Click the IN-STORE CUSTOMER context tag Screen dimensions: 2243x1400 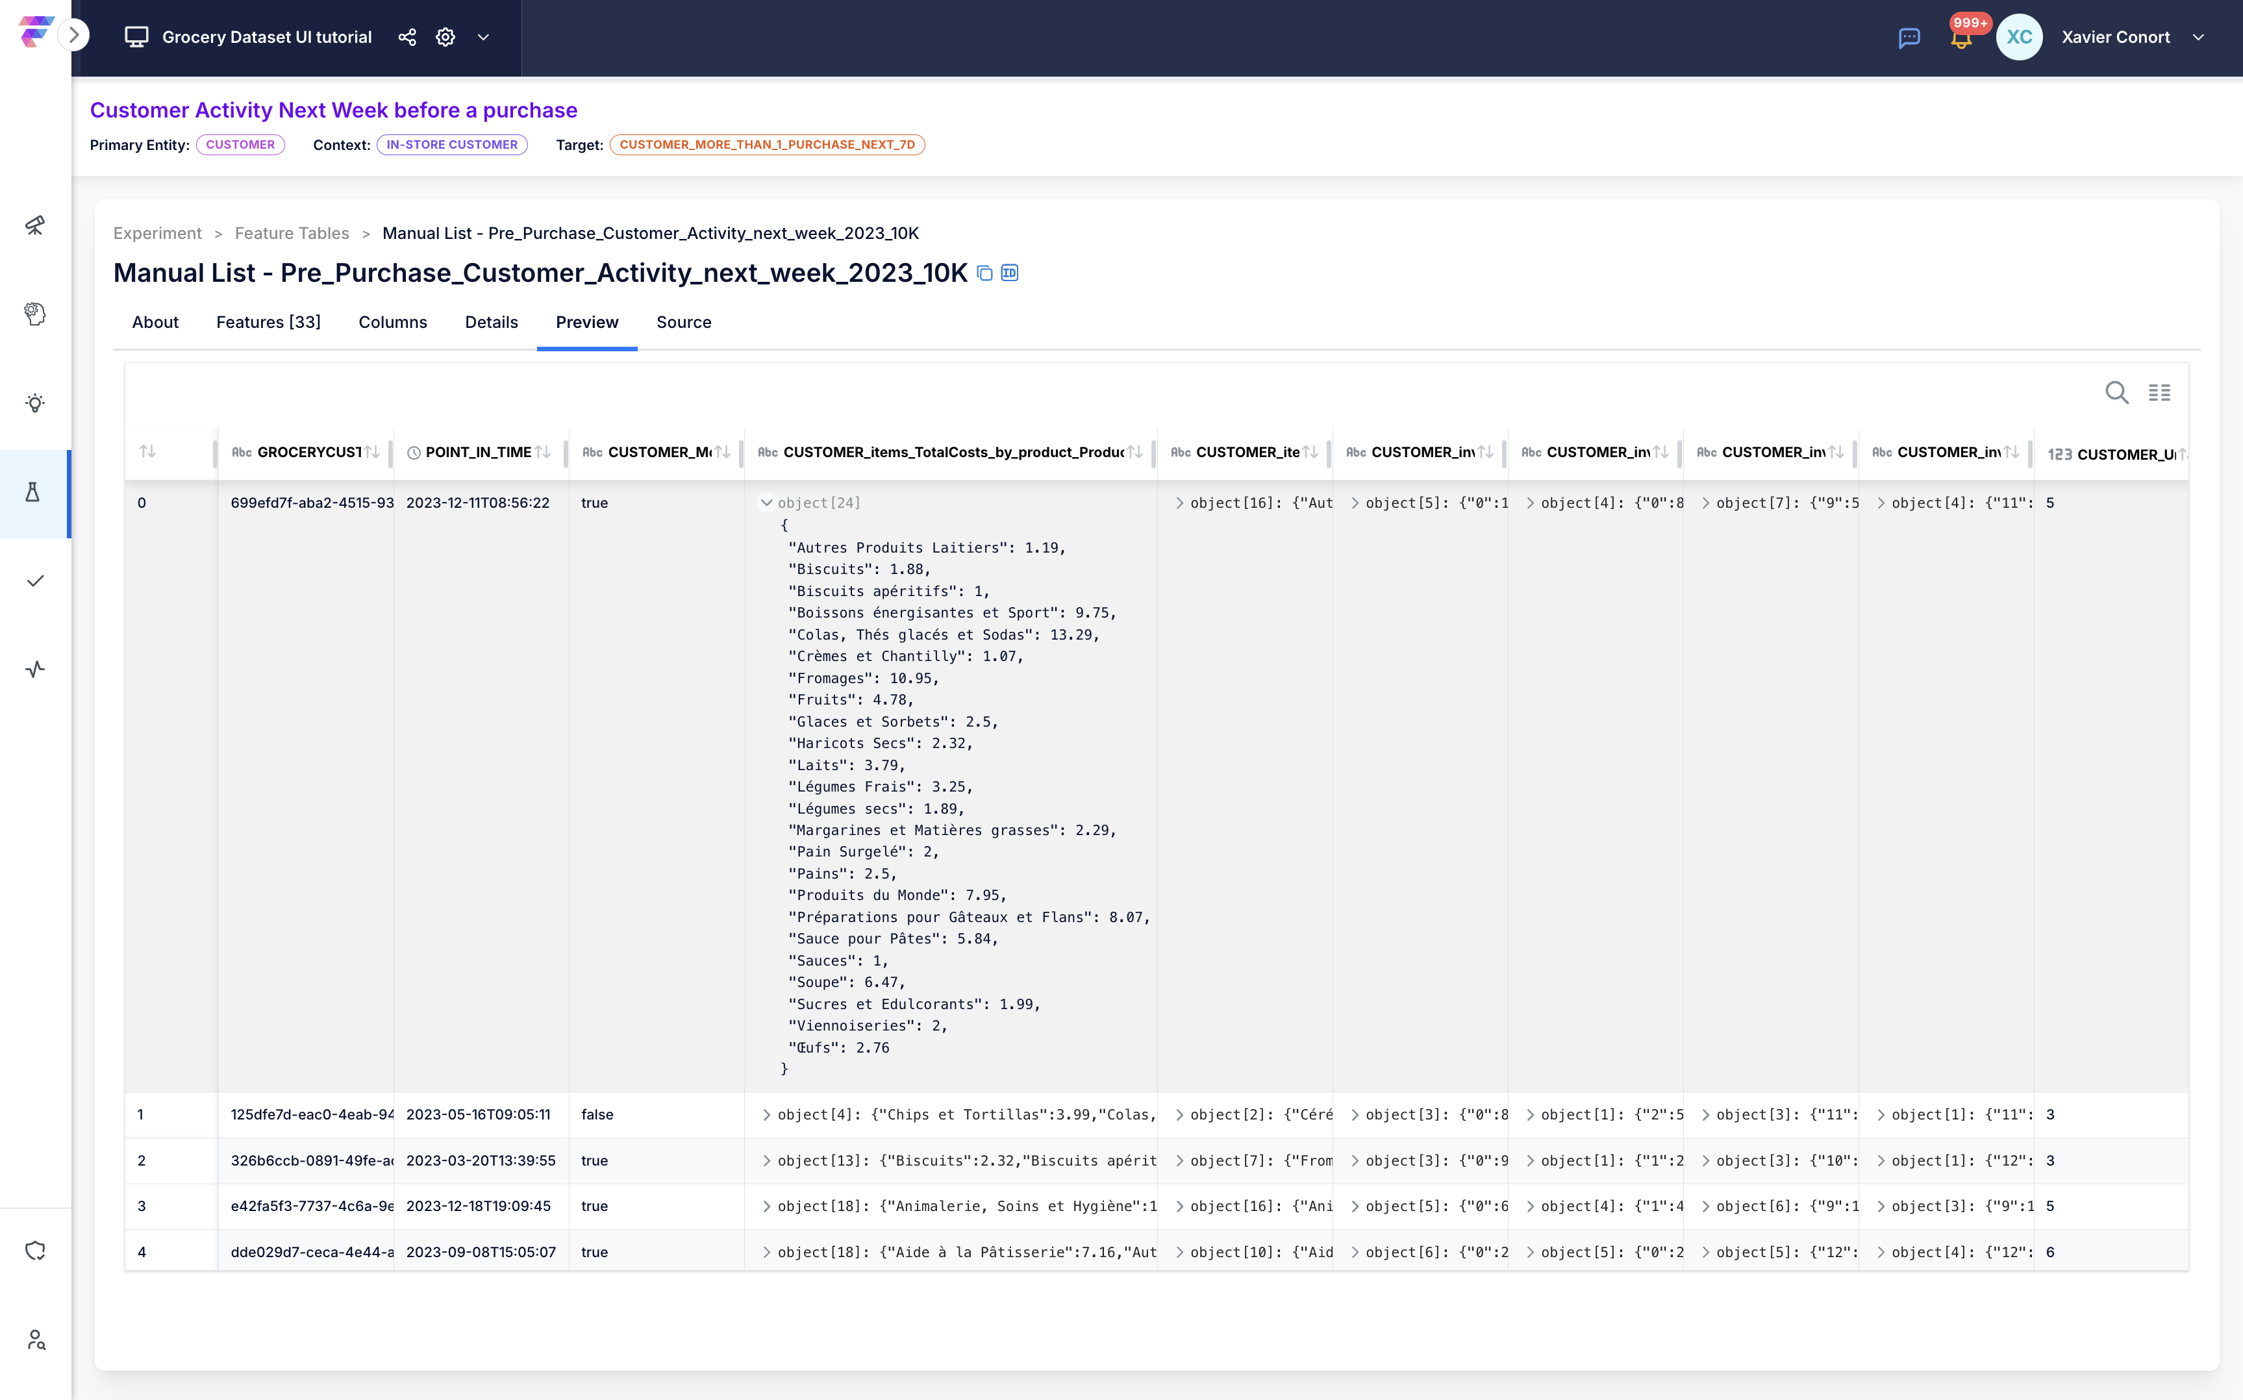point(452,144)
